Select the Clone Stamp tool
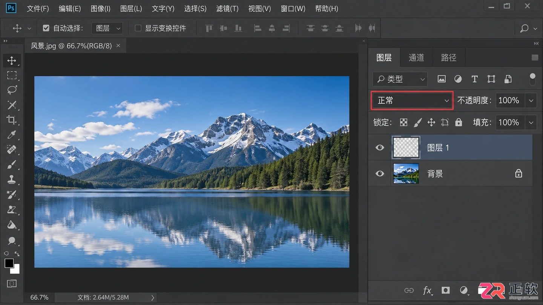The width and height of the screenshot is (543, 305). 12,180
